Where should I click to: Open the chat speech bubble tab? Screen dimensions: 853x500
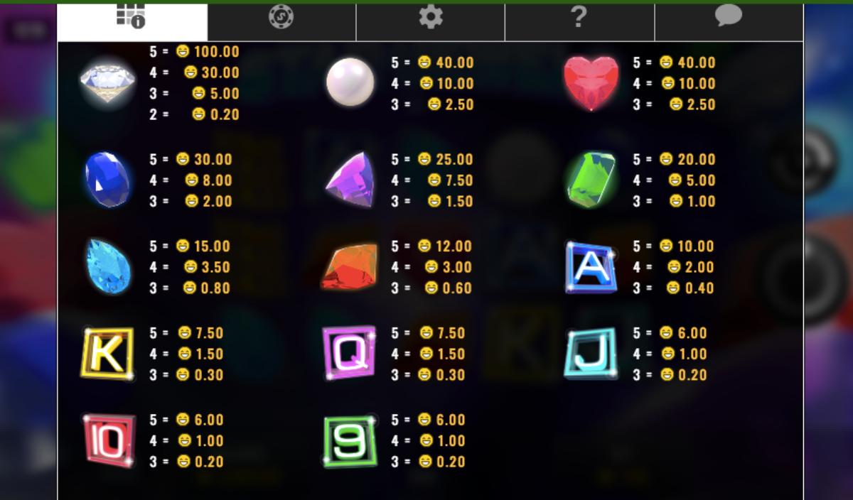(x=729, y=21)
